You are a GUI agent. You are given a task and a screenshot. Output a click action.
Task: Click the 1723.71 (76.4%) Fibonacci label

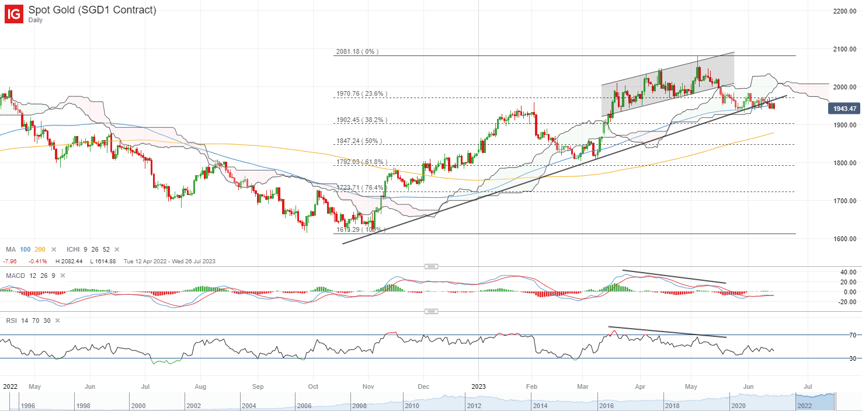point(362,187)
